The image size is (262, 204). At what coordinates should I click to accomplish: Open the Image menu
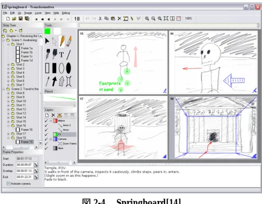pos(28,13)
